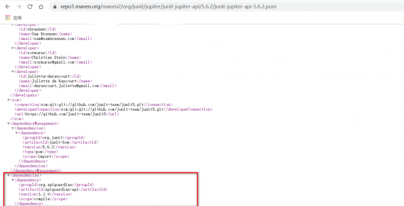Image resolution: width=404 pixels, height=206 pixels.
Task: Click the version line 1.1.0
Action: (45, 194)
